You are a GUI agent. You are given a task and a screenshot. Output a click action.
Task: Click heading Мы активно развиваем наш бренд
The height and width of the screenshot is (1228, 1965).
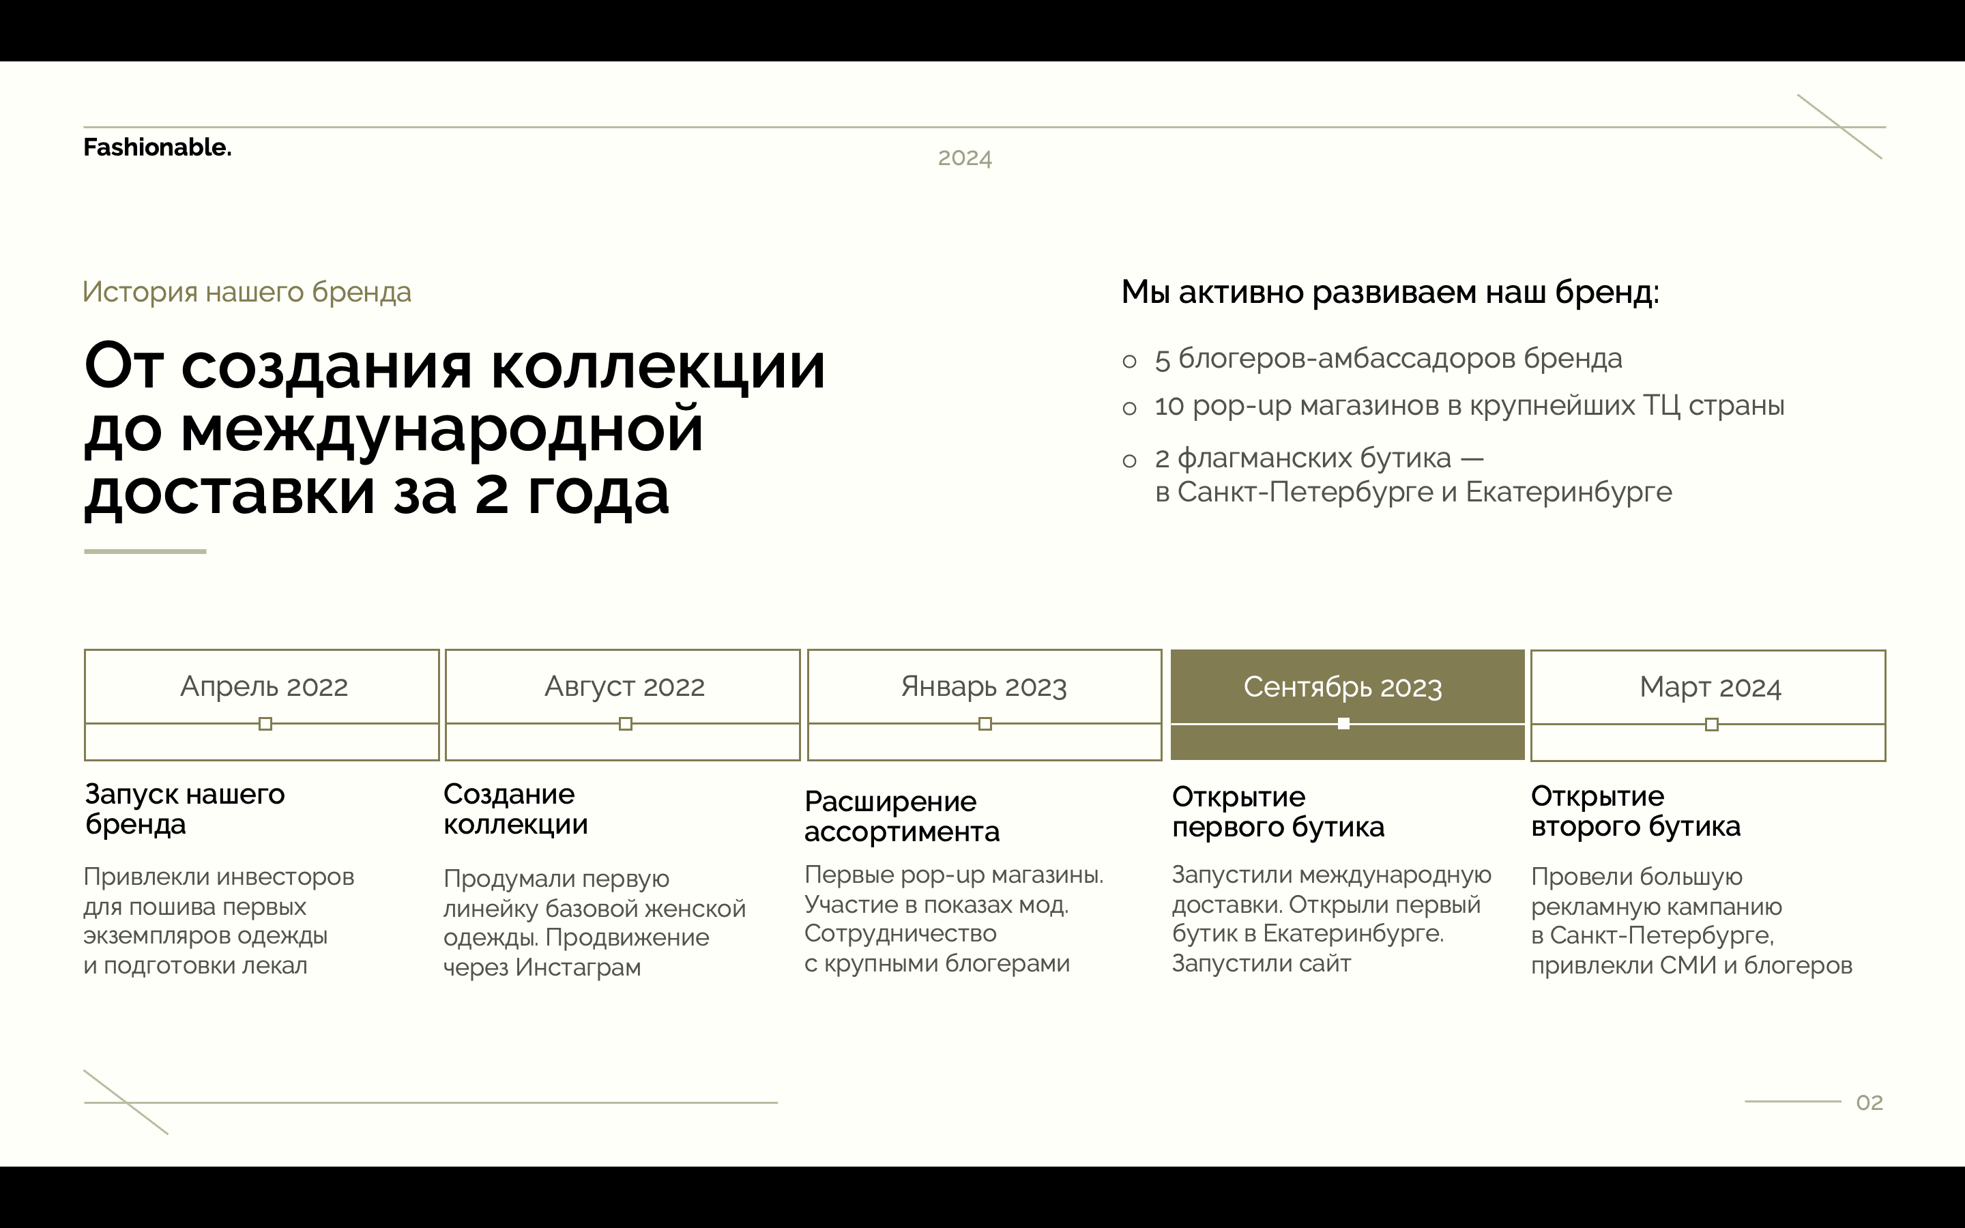click(1390, 293)
